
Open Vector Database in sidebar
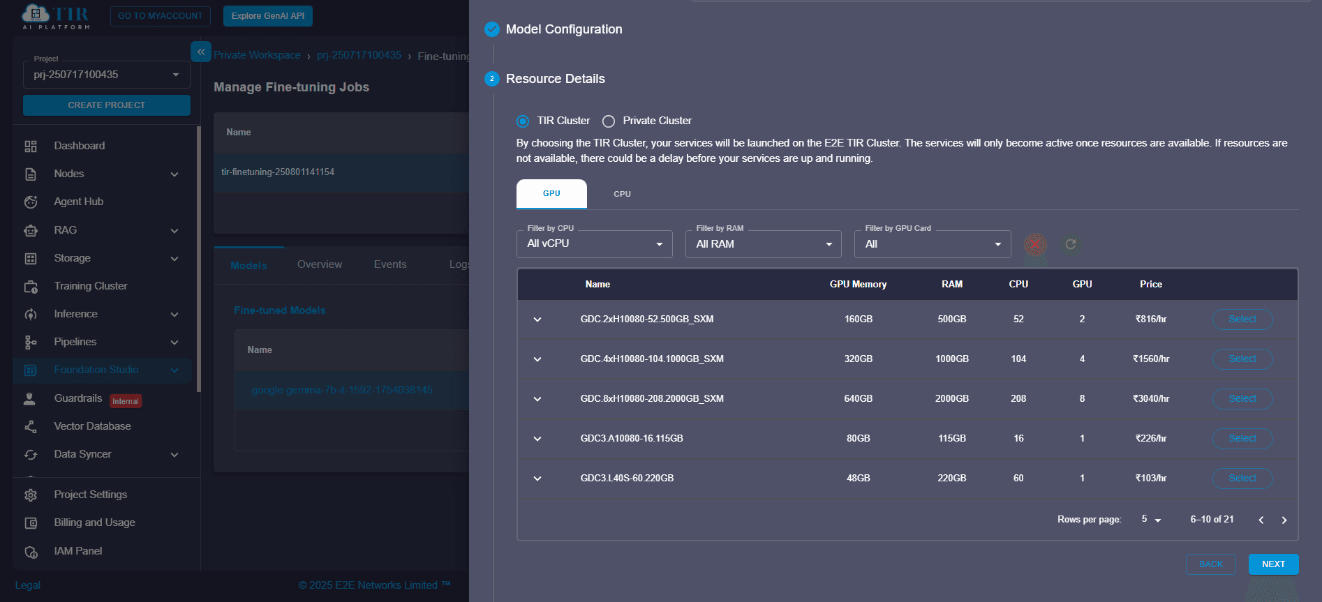(x=93, y=426)
